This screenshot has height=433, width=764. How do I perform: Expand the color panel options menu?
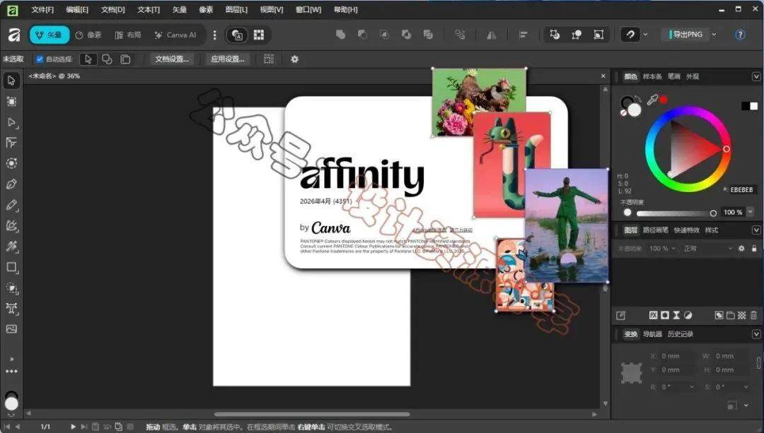(756, 76)
